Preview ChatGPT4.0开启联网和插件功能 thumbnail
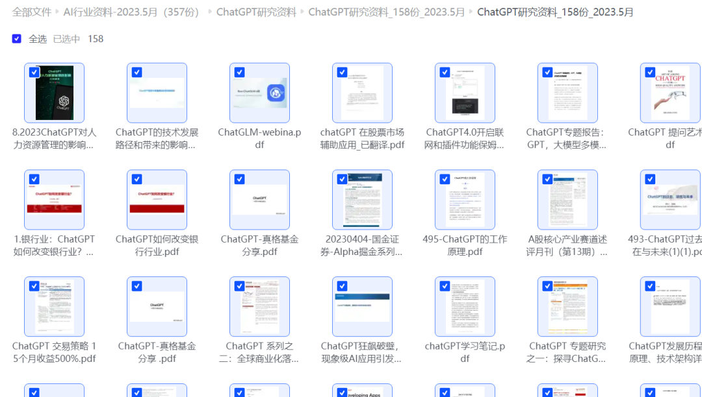Viewport: 702px width, 397px height. point(465,93)
